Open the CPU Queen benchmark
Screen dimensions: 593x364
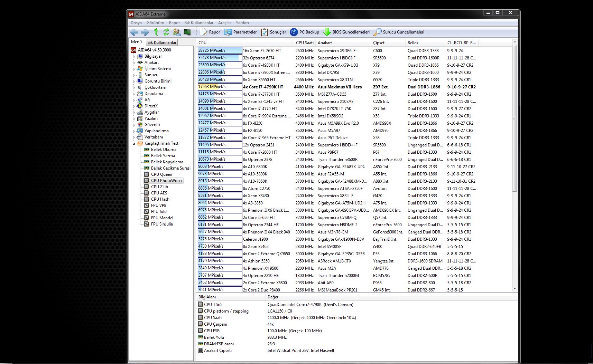(x=161, y=174)
